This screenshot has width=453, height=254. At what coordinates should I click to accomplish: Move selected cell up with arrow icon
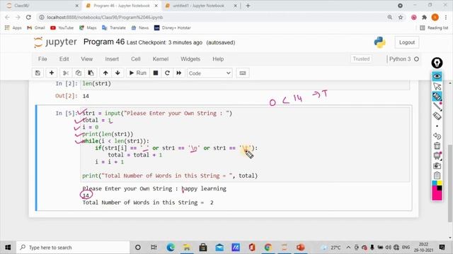pyautogui.click(x=105, y=73)
